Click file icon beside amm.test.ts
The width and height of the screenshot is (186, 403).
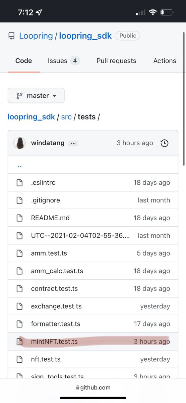point(20,253)
